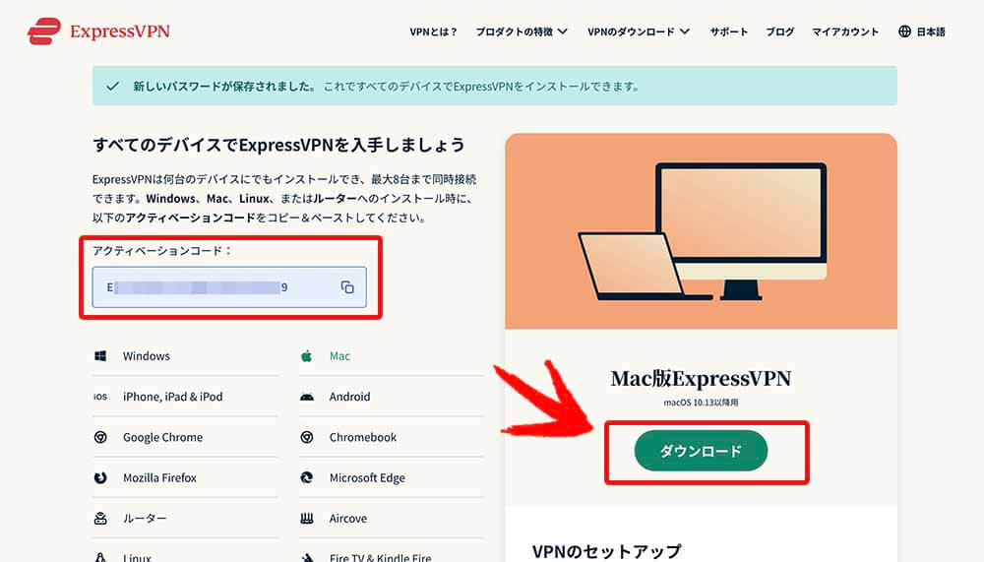This screenshot has width=984, height=562.
Task: Expand the VPNのダウンロード dropdown menu
Action: (639, 31)
